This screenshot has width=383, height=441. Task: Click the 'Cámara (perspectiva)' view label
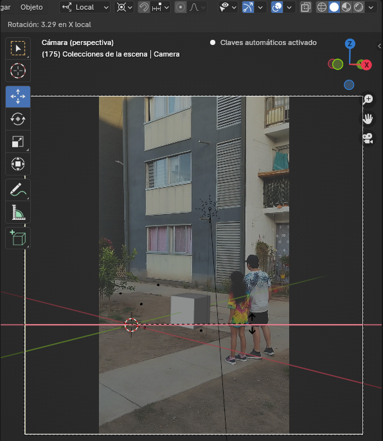78,42
